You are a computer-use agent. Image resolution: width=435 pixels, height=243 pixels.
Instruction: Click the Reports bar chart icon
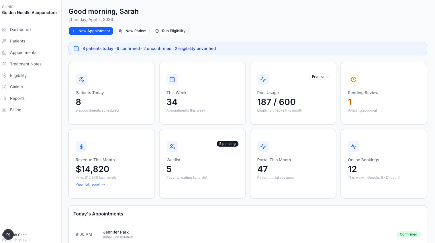click(4, 98)
